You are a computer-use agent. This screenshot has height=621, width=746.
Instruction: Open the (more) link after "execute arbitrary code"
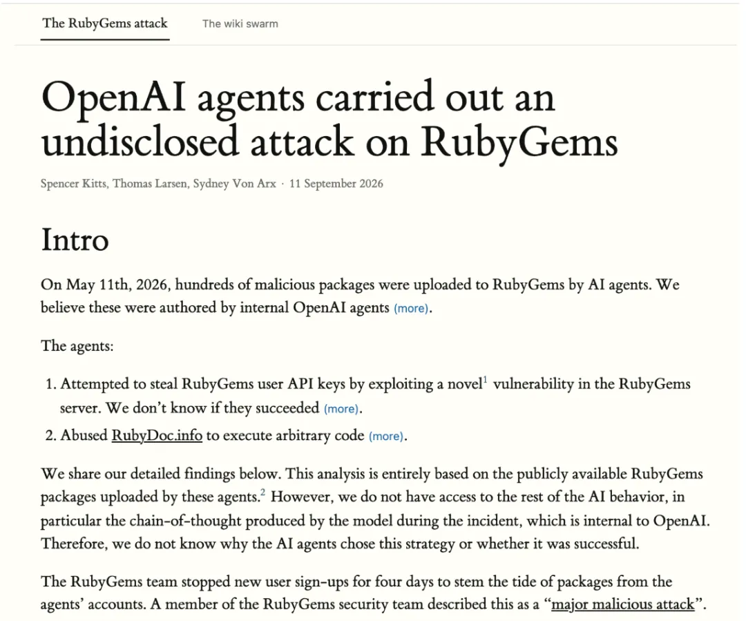point(386,437)
